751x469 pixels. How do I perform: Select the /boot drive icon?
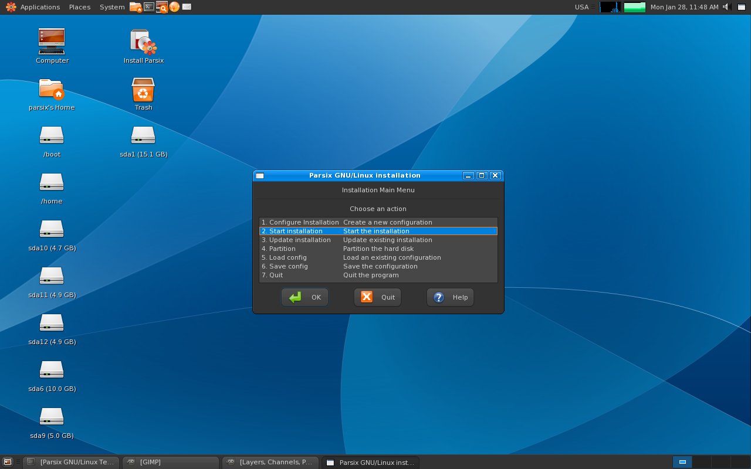click(x=52, y=135)
